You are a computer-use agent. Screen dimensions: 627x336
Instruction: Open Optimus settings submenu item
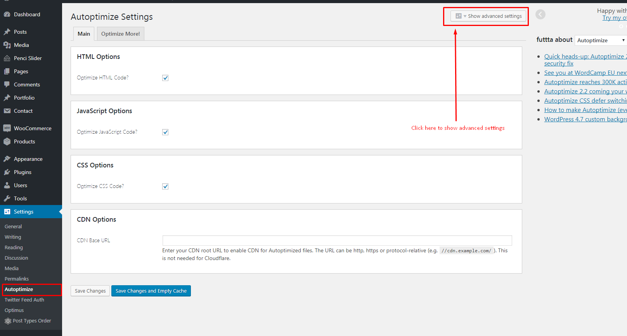[x=14, y=310]
